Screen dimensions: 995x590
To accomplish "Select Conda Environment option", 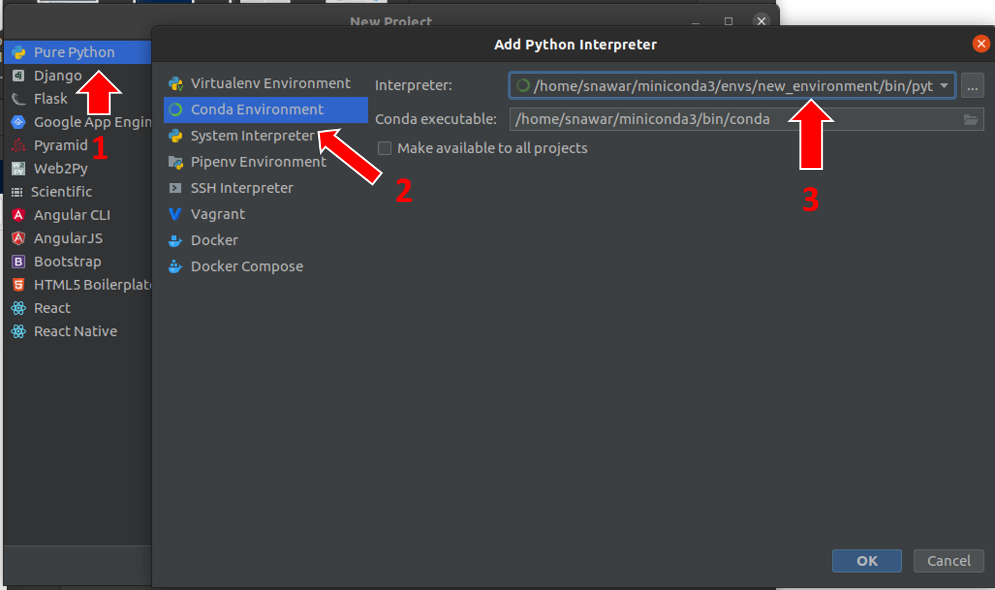I will tap(265, 110).
